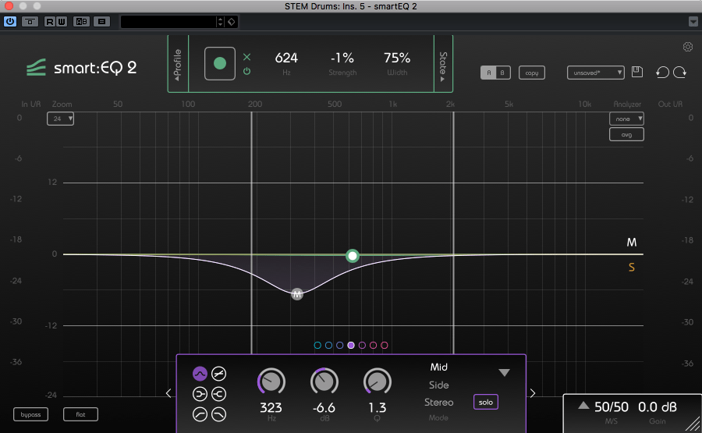Select the second blue band dot

point(328,346)
